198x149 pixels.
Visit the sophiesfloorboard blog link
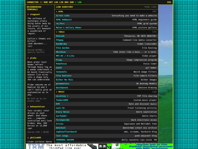[66, 132]
